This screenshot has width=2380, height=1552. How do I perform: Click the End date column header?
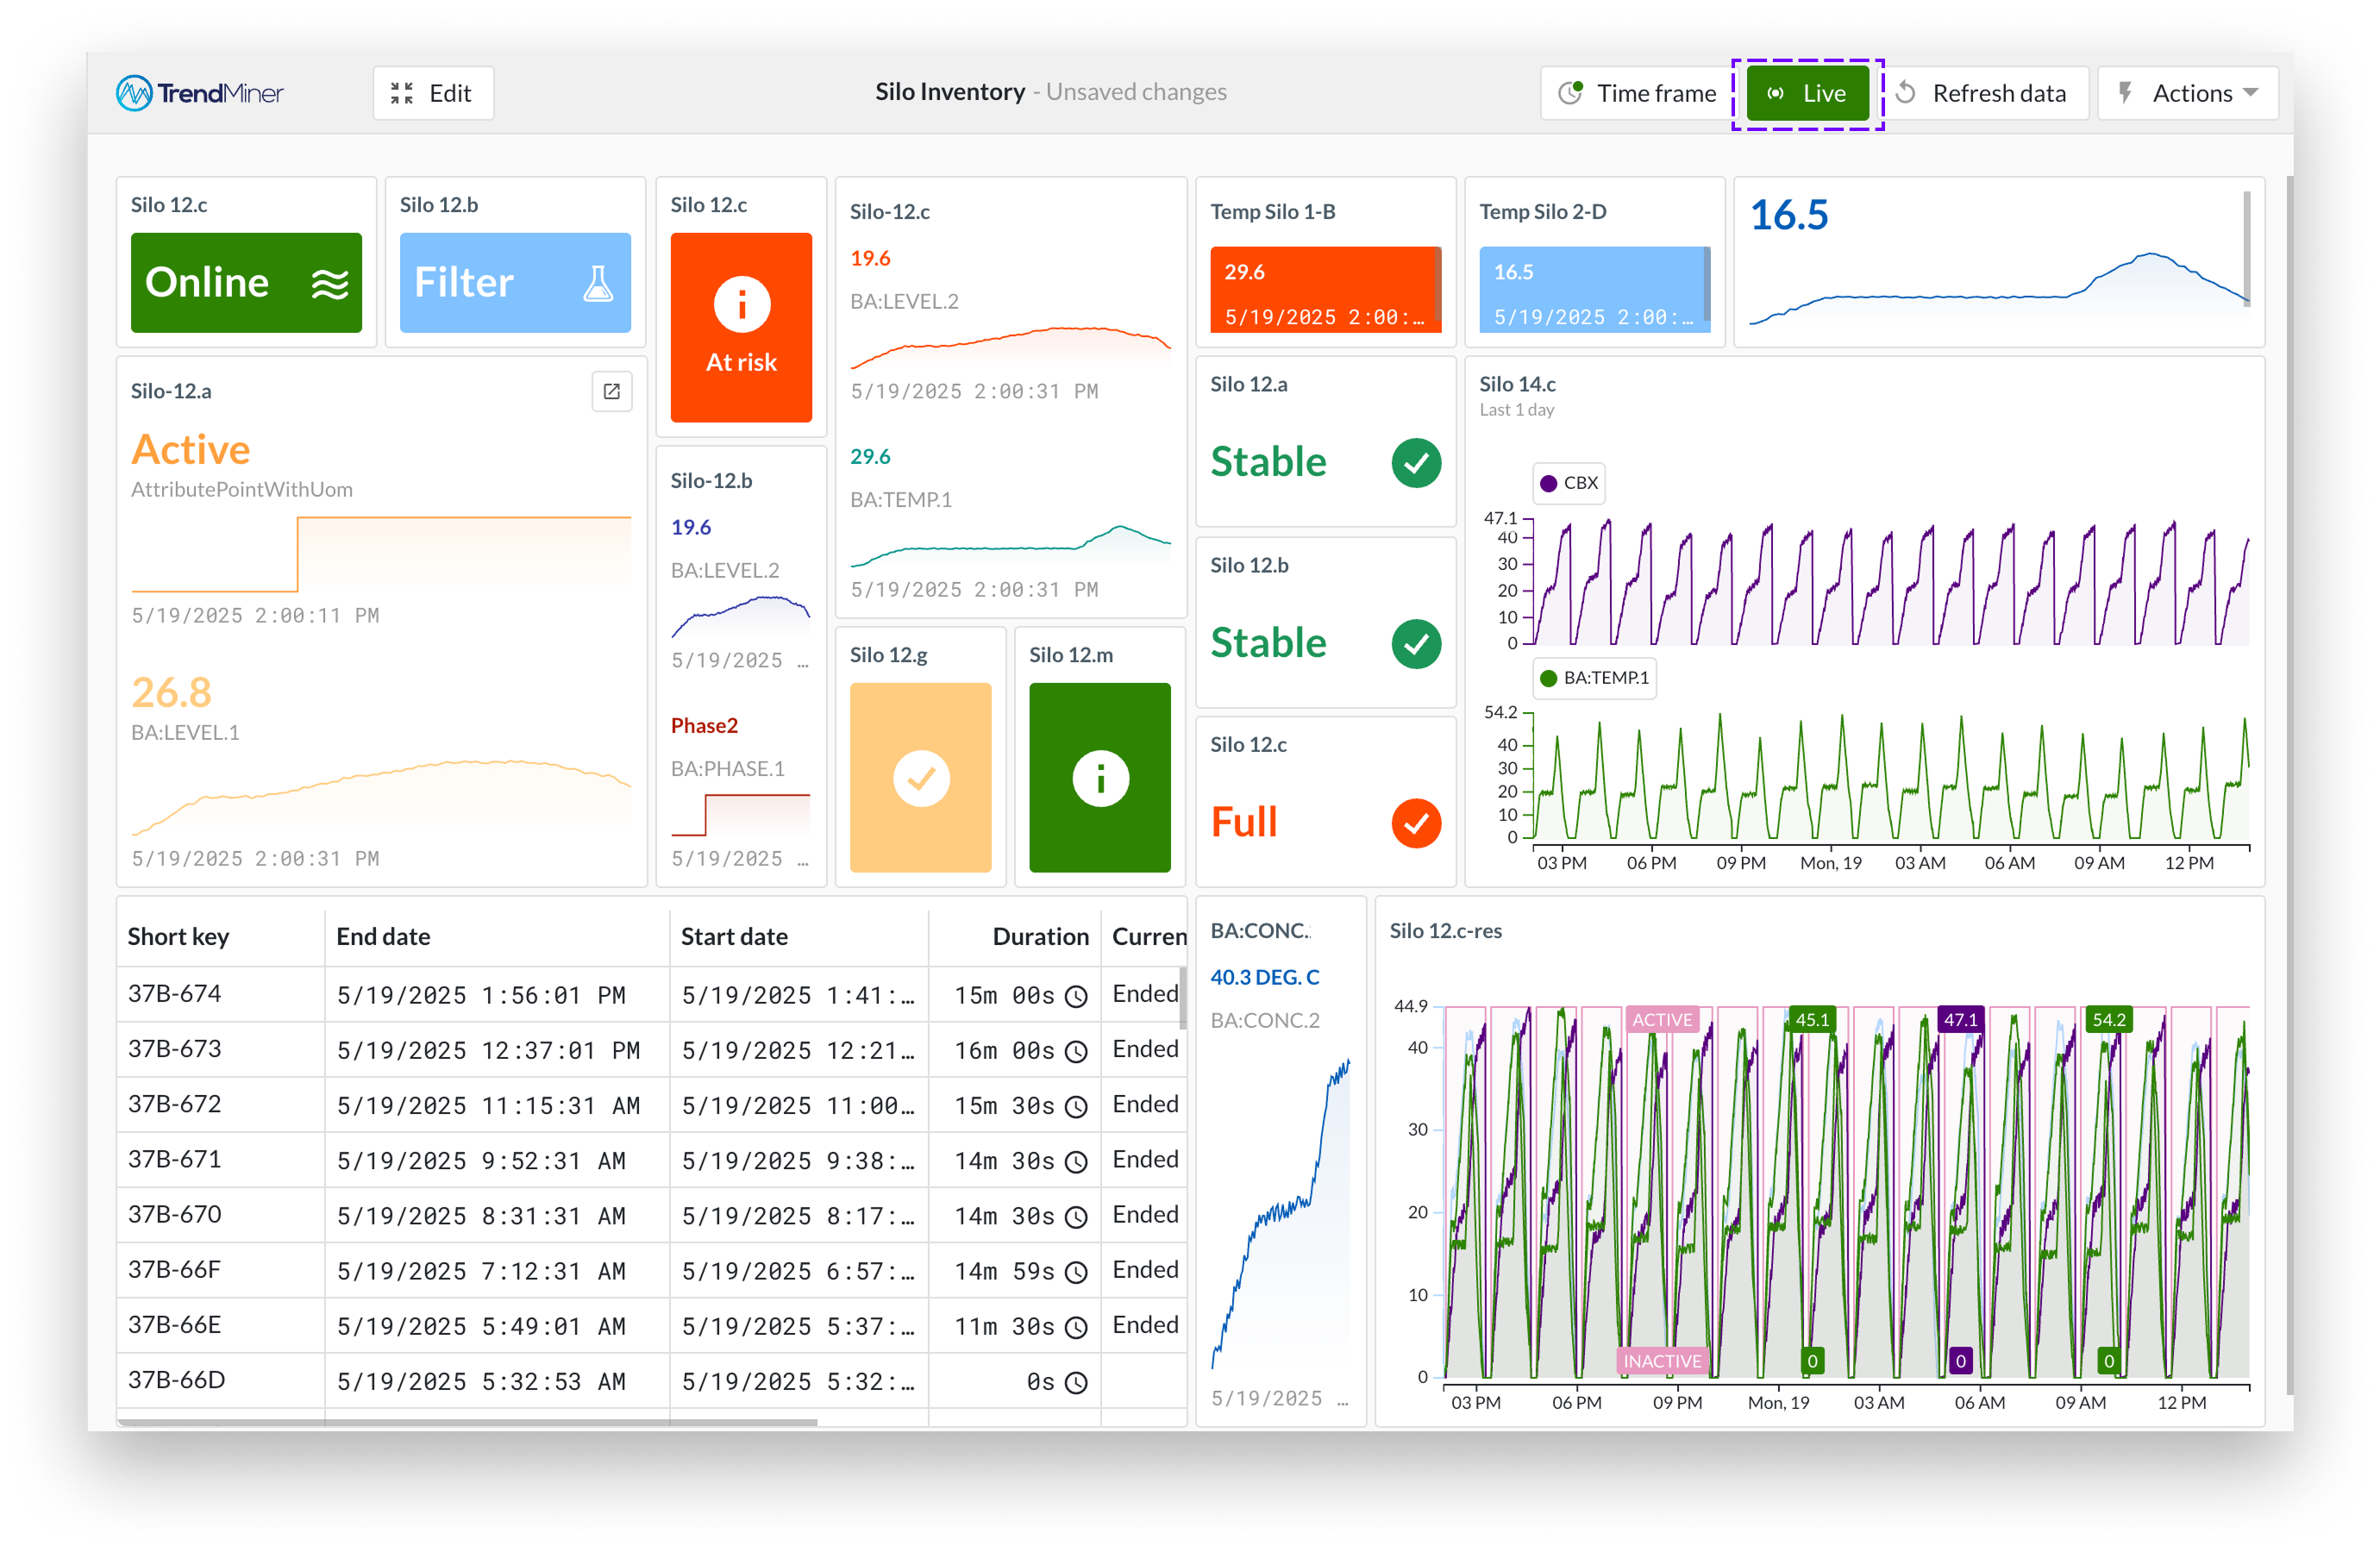383,937
